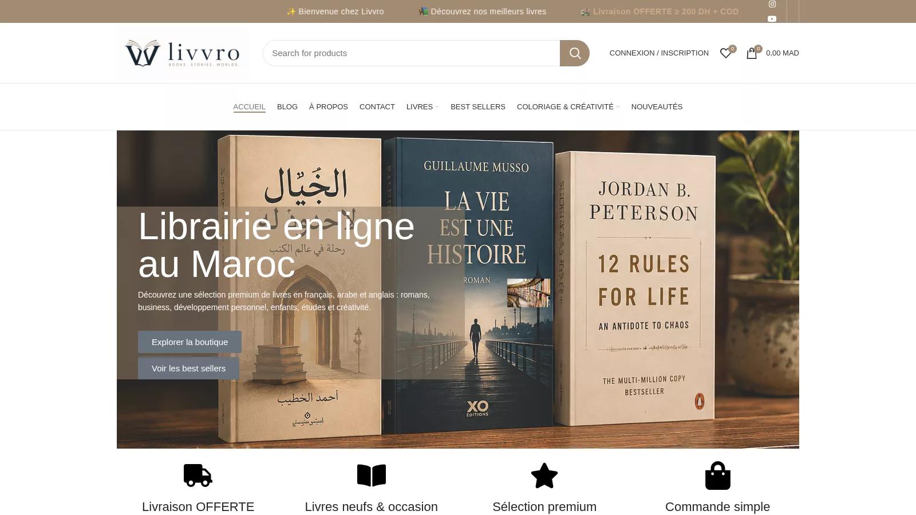Open the BLOG menu item
The height and width of the screenshot is (515, 916).
pos(287,107)
